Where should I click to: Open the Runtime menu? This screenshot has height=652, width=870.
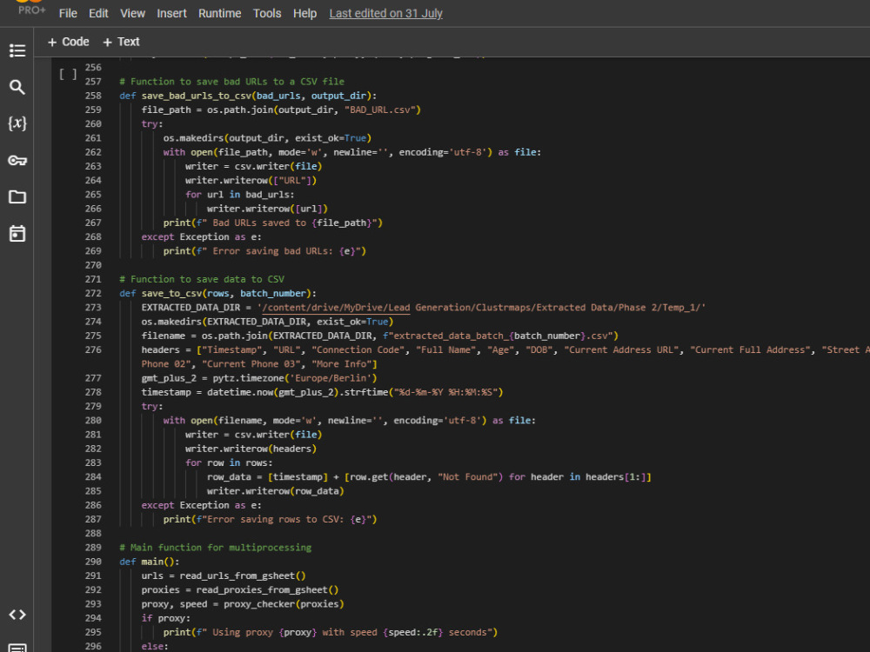pyautogui.click(x=220, y=13)
